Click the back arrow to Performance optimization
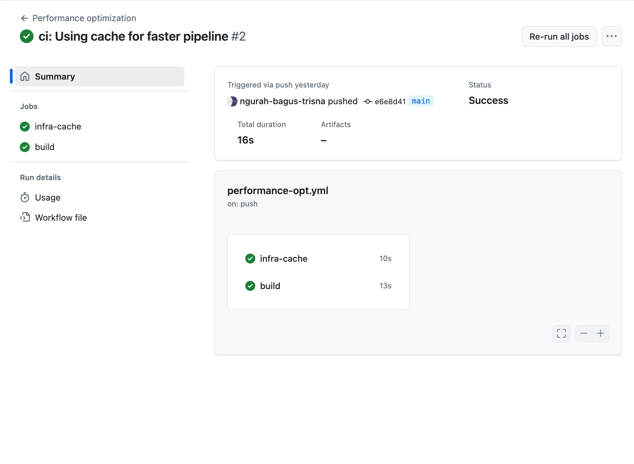 [24, 18]
